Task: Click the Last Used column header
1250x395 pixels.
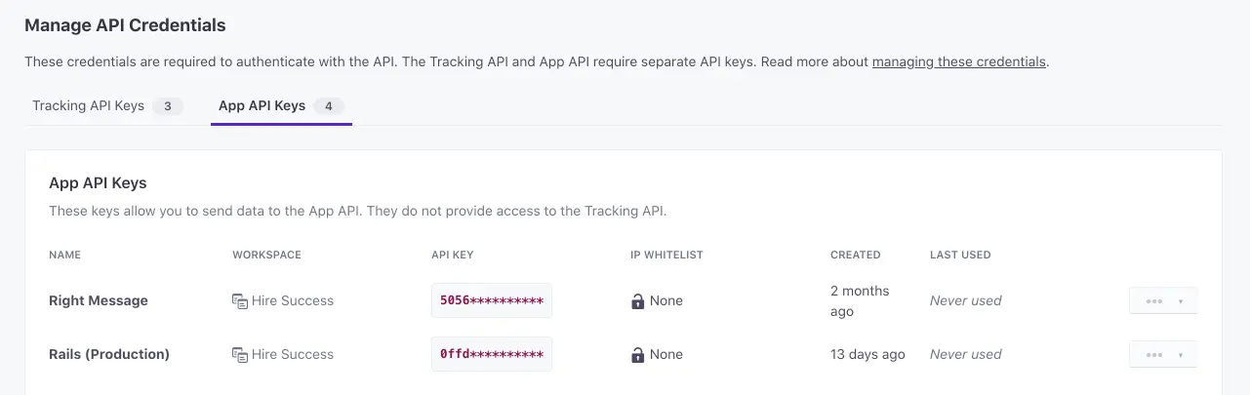Action: 960,255
